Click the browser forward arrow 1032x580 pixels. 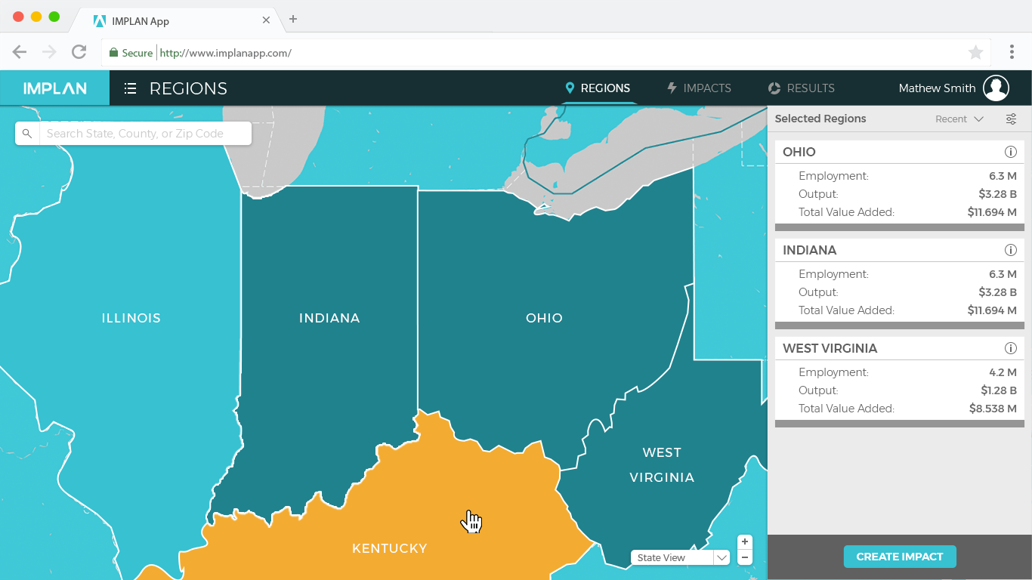click(49, 52)
